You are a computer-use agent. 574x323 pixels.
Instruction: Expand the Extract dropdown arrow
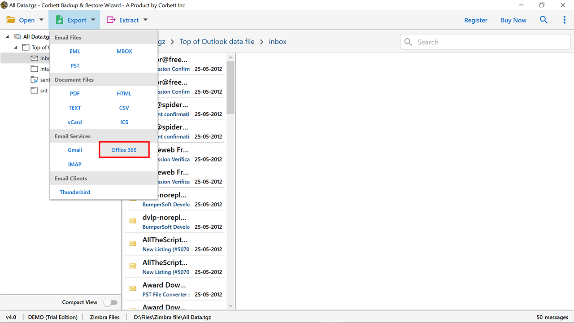[145, 20]
